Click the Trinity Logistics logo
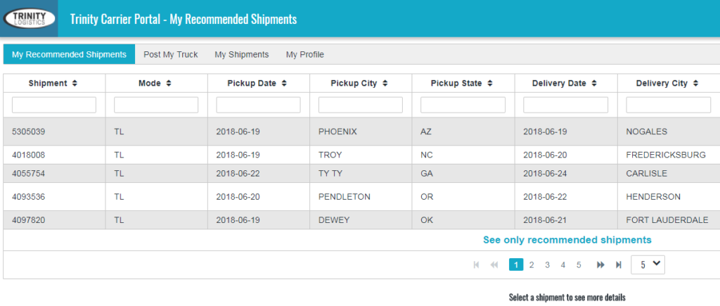The image size is (720, 306). coord(29,18)
